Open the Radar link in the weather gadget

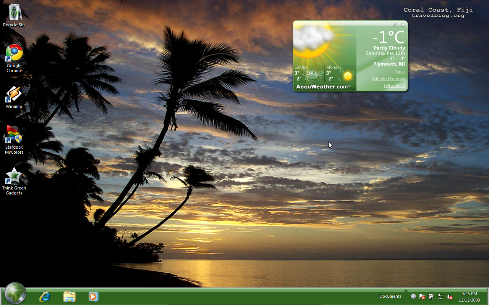pos(400,72)
